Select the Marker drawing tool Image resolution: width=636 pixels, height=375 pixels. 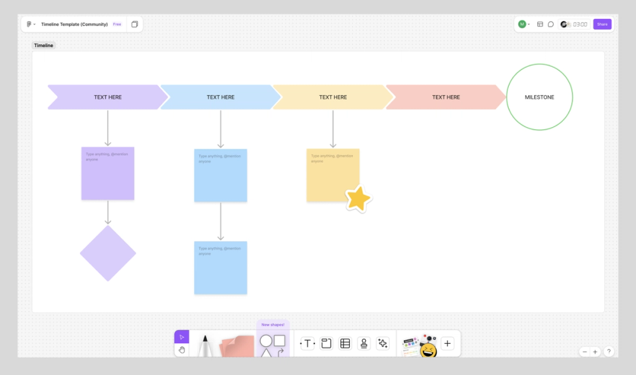205,343
